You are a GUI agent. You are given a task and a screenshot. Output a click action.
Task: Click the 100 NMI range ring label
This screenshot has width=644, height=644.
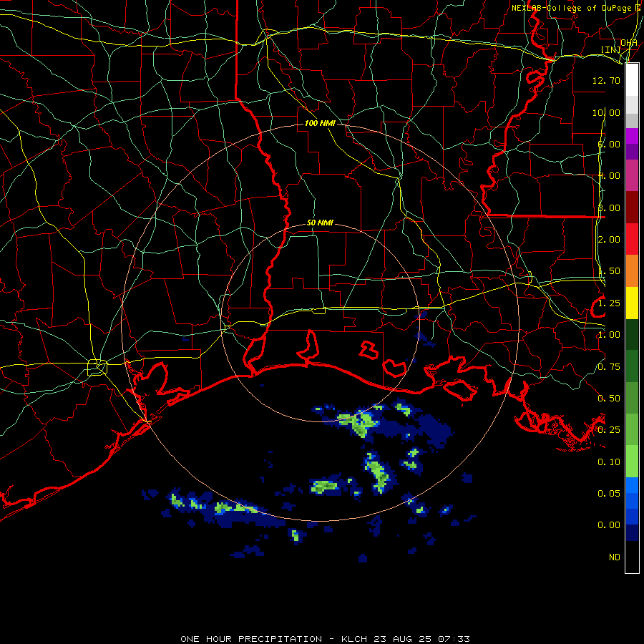pos(320,123)
